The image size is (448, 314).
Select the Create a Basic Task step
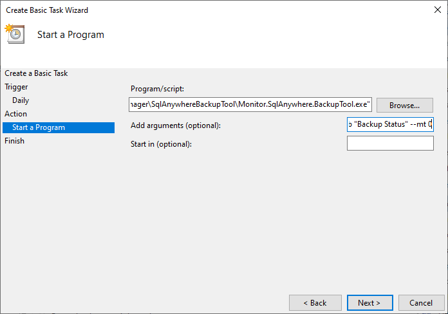[x=36, y=73]
